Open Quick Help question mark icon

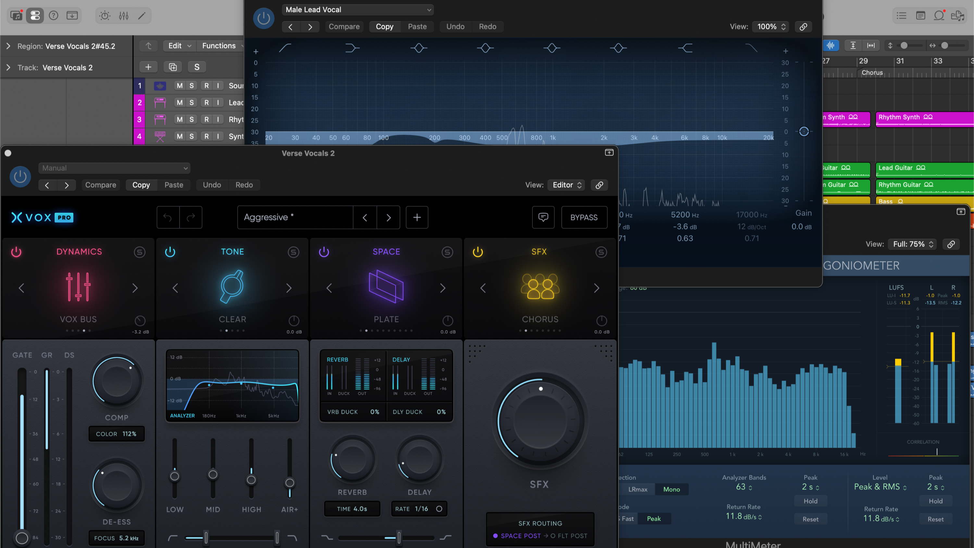click(54, 16)
